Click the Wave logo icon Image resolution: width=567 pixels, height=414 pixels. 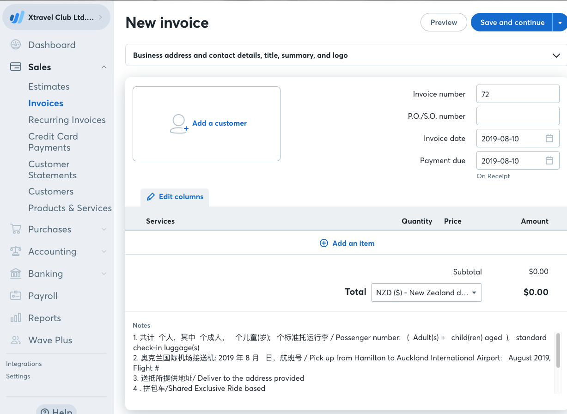tap(17, 18)
